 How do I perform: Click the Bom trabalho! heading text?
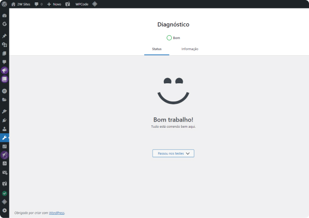point(173,120)
